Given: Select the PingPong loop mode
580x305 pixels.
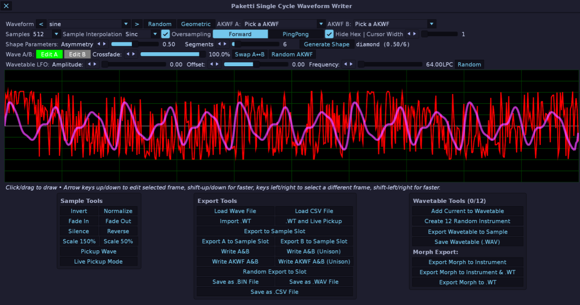Looking at the screenshot, I should point(296,34).
